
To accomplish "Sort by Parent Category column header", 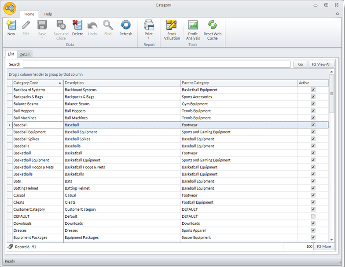I will click(x=239, y=83).
